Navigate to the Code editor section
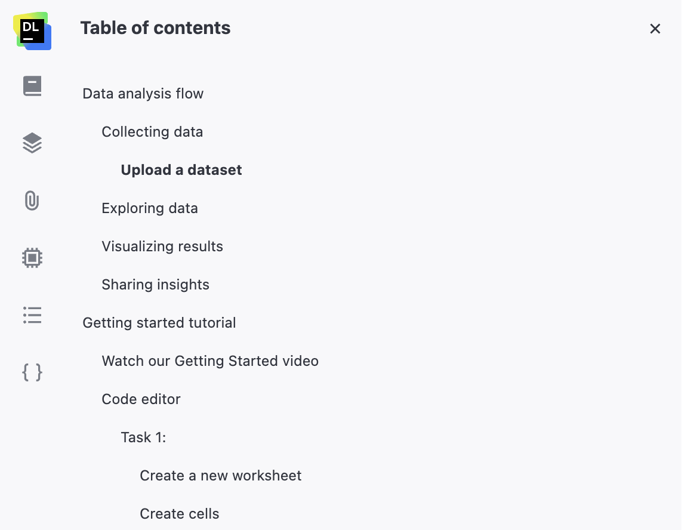The height and width of the screenshot is (530, 697). (x=141, y=399)
